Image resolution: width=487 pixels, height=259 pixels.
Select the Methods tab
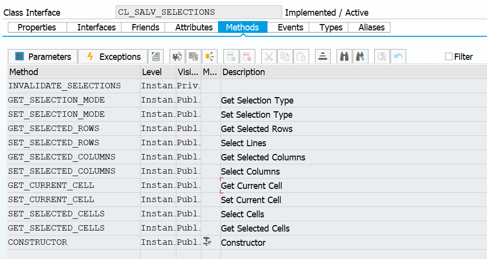coord(243,27)
